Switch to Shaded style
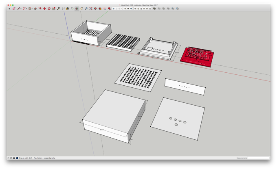Viewport: 277px width, 169px height. (x=125, y=9)
